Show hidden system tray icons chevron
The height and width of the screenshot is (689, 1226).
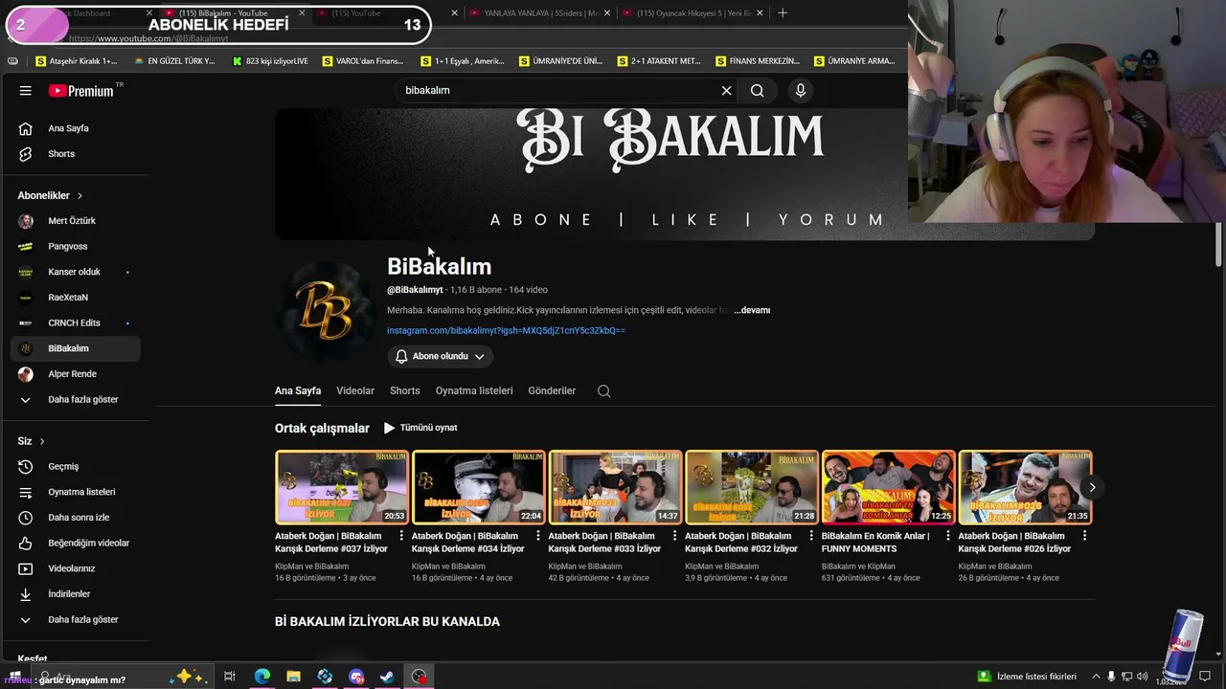[x=1097, y=677]
